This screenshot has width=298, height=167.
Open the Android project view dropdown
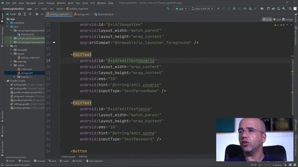pos(11,14)
